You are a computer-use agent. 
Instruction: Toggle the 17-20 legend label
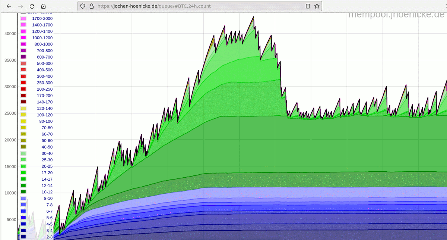click(x=47, y=172)
